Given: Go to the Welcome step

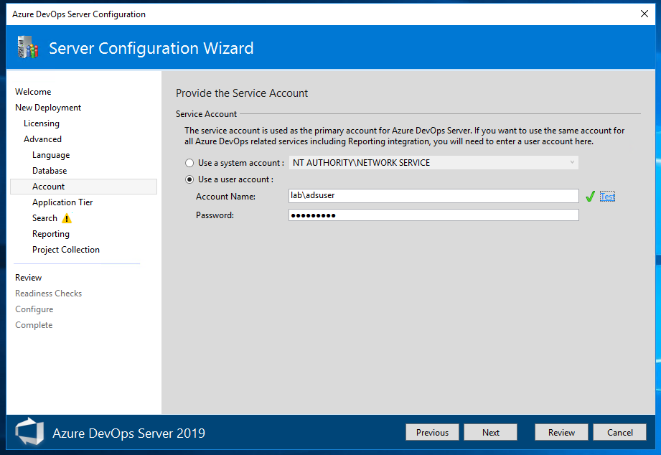Looking at the screenshot, I should [33, 92].
